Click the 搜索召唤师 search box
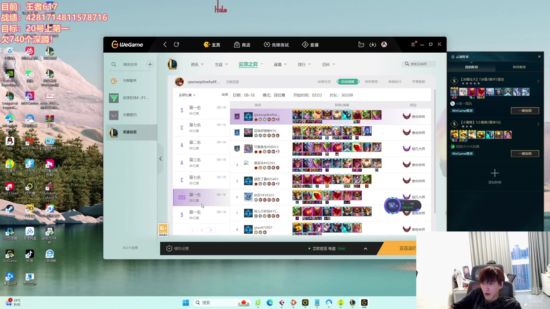The height and width of the screenshot is (309, 550). click(x=419, y=64)
